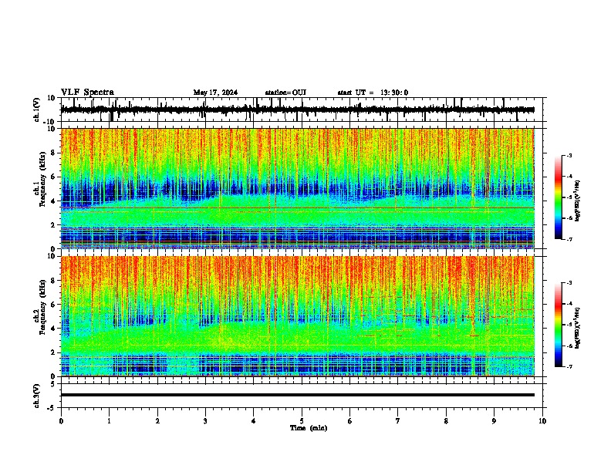Click the ch.1 color bar log(PSD) unit label

578,201
